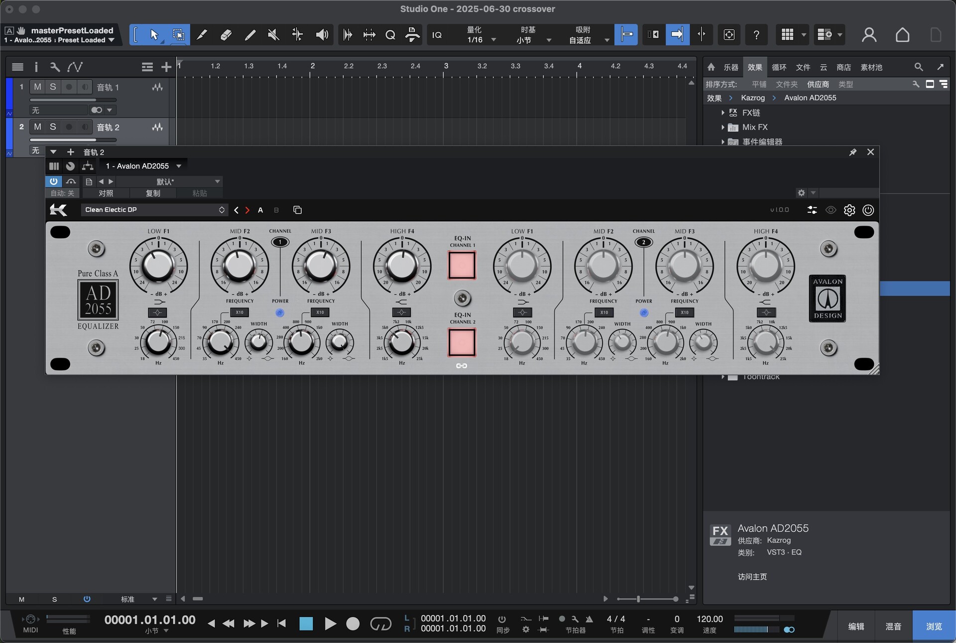Image resolution: width=956 pixels, height=643 pixels.
Task: Search the browser with magnifier icon
Action: click(x=919, y=67)
